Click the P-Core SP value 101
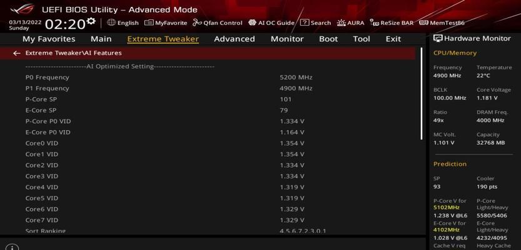This screenshot has height=250, width=521. 285,99
